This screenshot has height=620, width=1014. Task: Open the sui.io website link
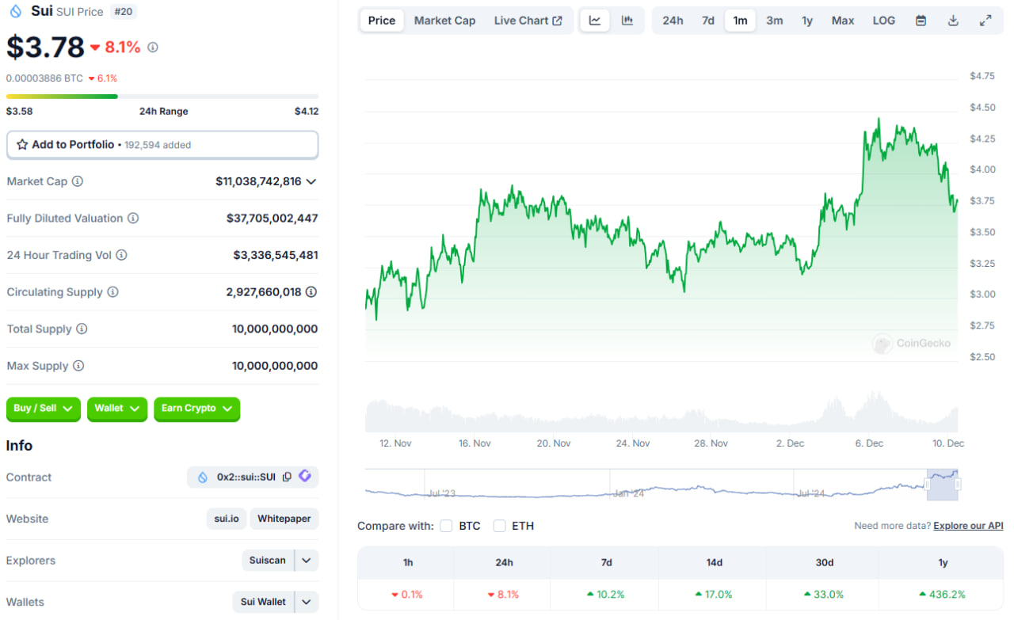pos(227,519)
